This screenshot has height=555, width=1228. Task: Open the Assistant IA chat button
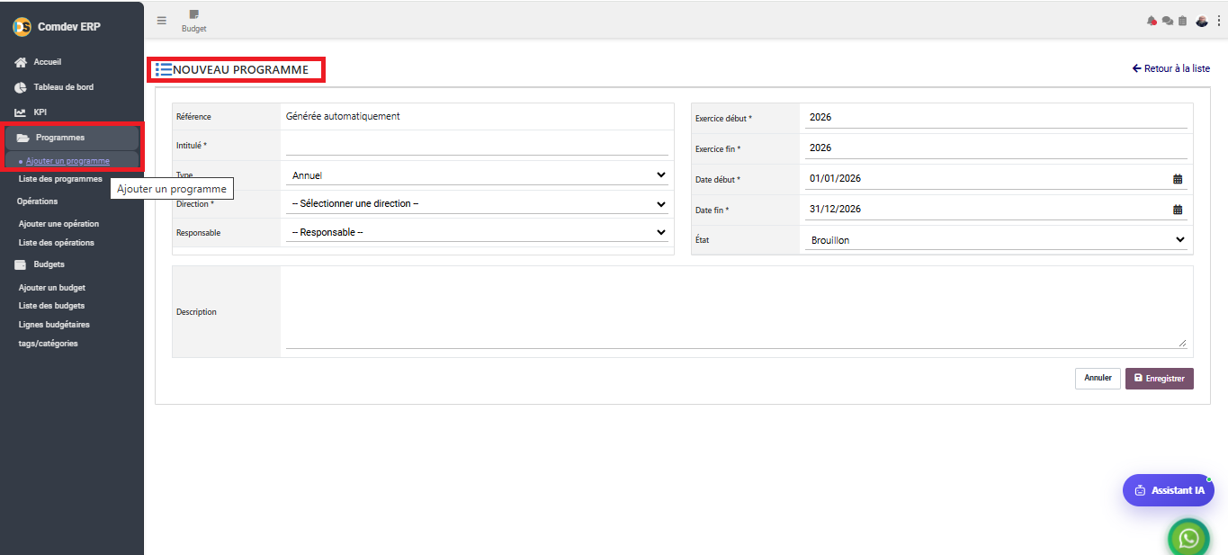point(1169,490)
